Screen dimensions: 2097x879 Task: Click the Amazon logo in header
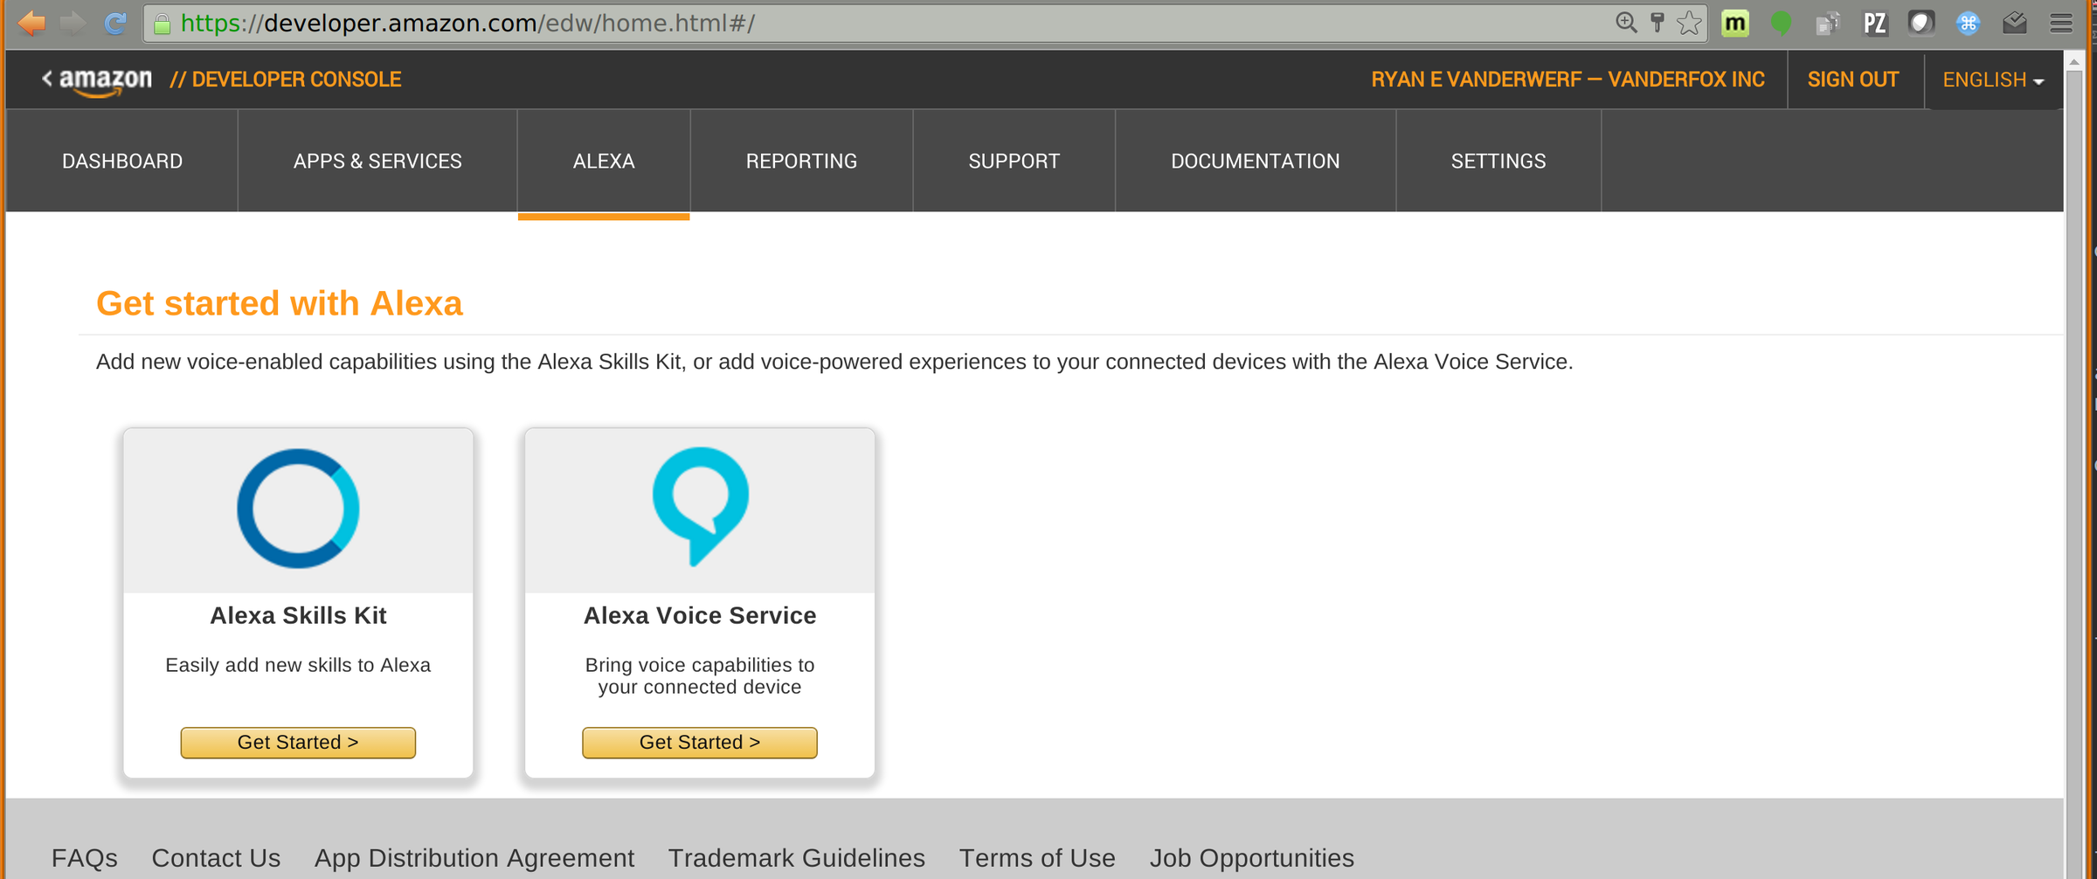[105, 80]
